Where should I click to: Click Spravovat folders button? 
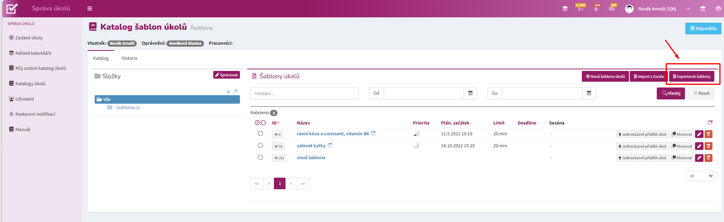click(x=226, y=75)
